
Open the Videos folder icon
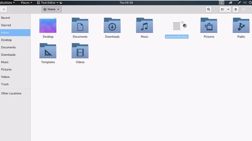80,51
